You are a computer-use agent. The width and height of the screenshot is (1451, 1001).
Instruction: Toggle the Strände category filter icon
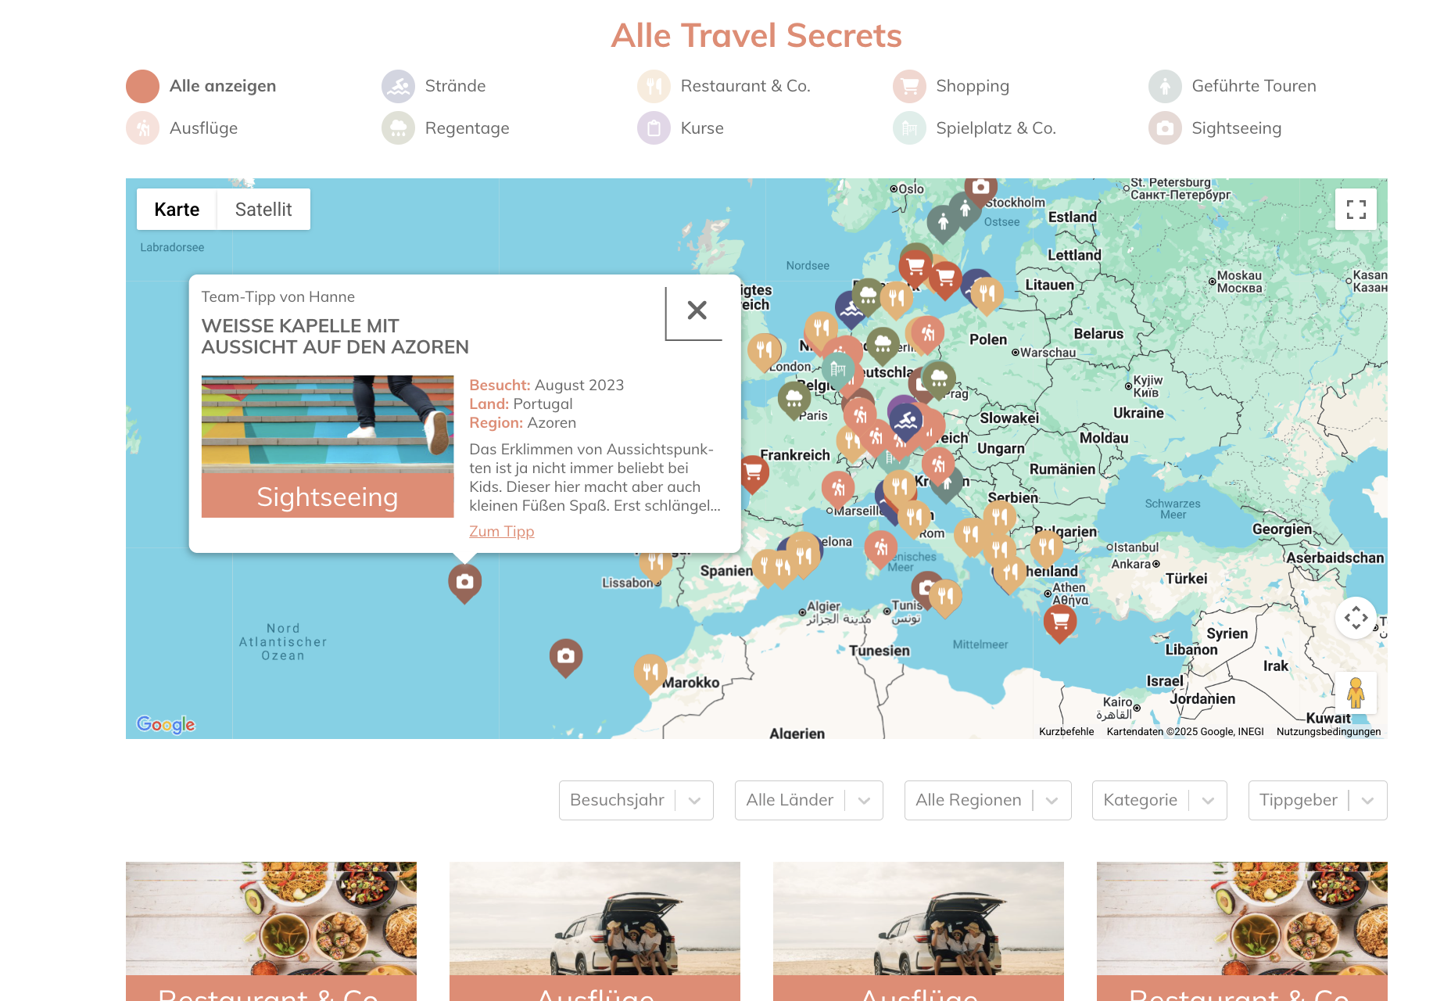[398, 86]
